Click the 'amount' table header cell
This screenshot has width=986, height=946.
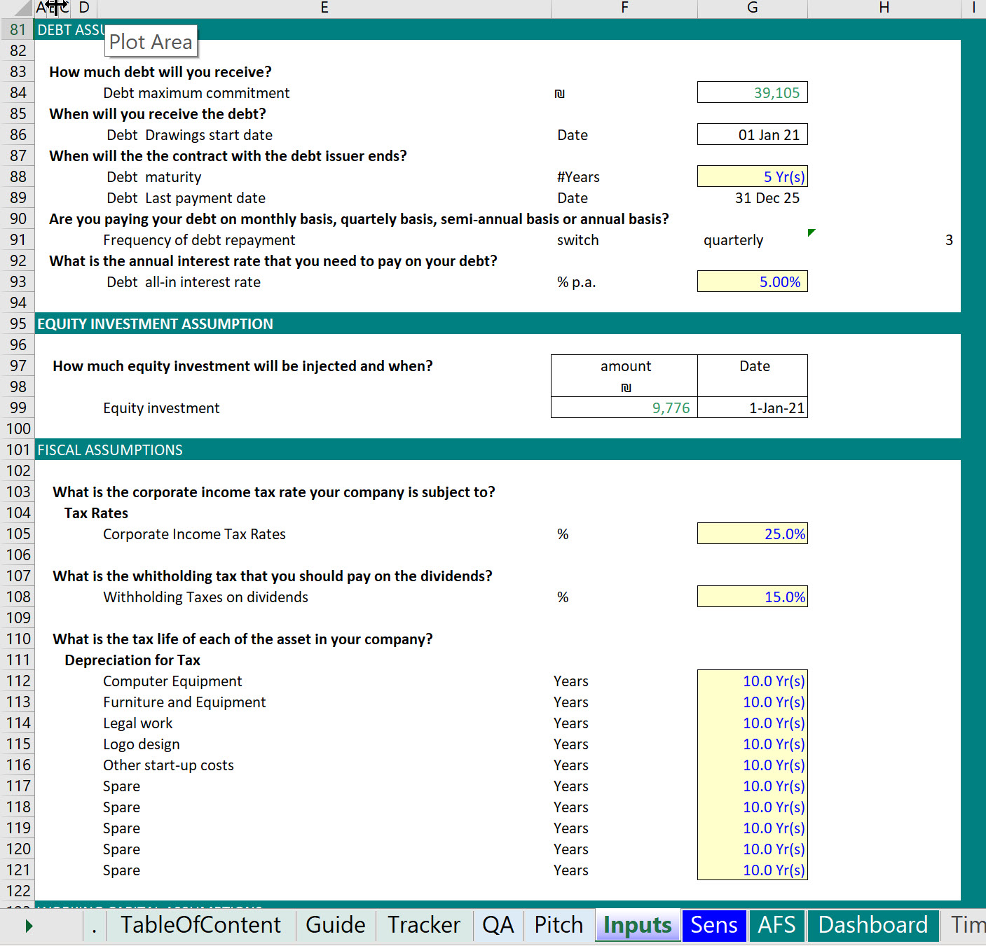[625, 366]
